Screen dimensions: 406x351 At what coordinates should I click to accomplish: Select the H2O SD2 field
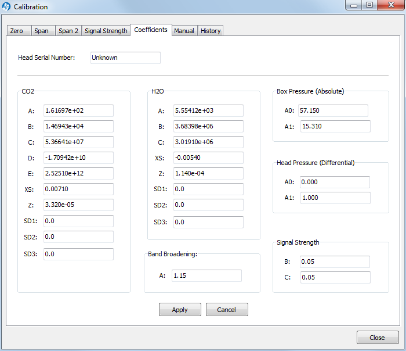click(208, 205)
